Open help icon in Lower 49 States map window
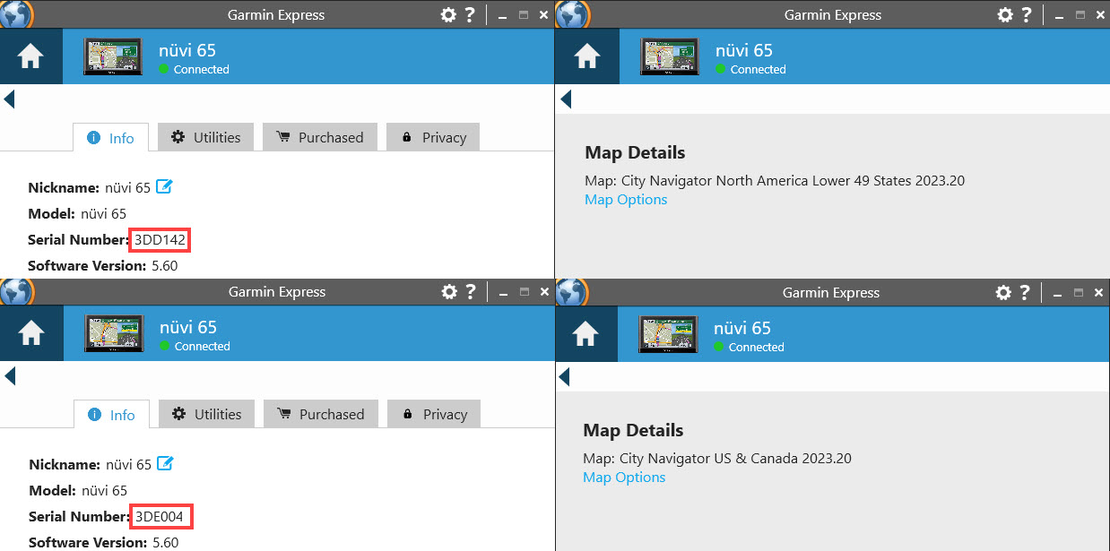This screenshot has height=551, width=1110. [1028, 15]
